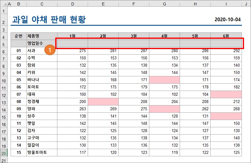The width and height of the screenshot is (251, 163).
Task: Select row 10 header
Action: pos(4,81)
